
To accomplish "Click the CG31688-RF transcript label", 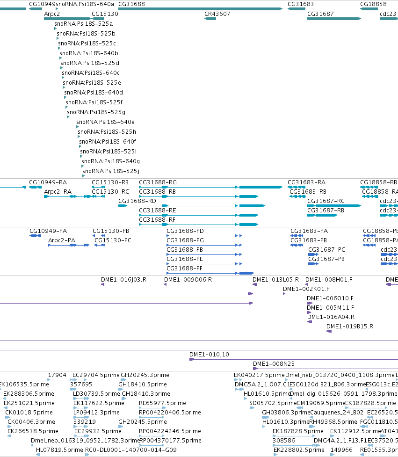I will click(157, 220).
